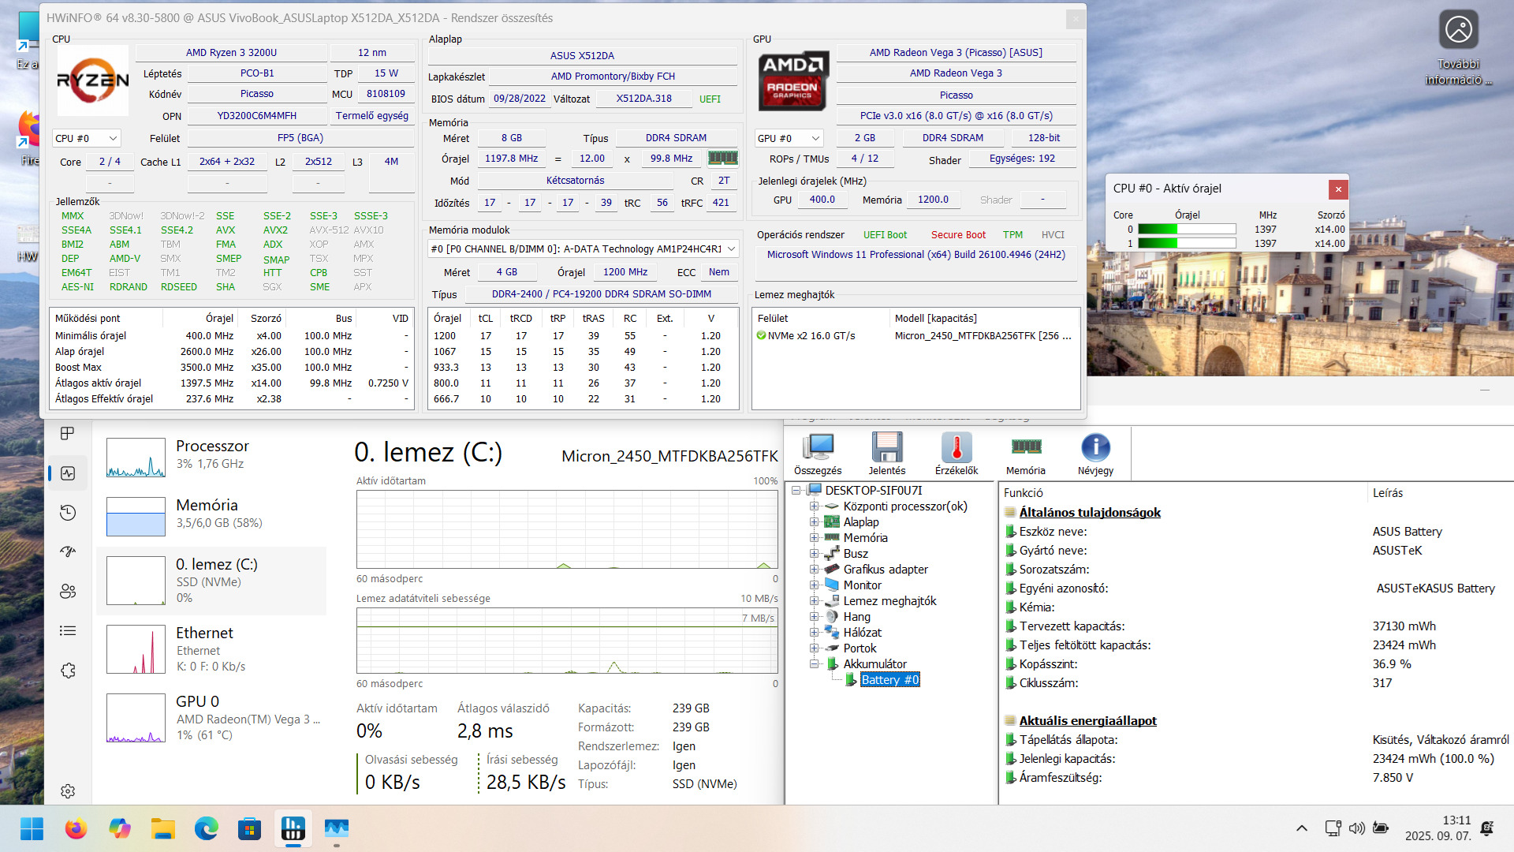The image size is (1514, 852).
Task: Click the memory module chip icon beside 99.8 MHz
Action: tap(722, 158)
